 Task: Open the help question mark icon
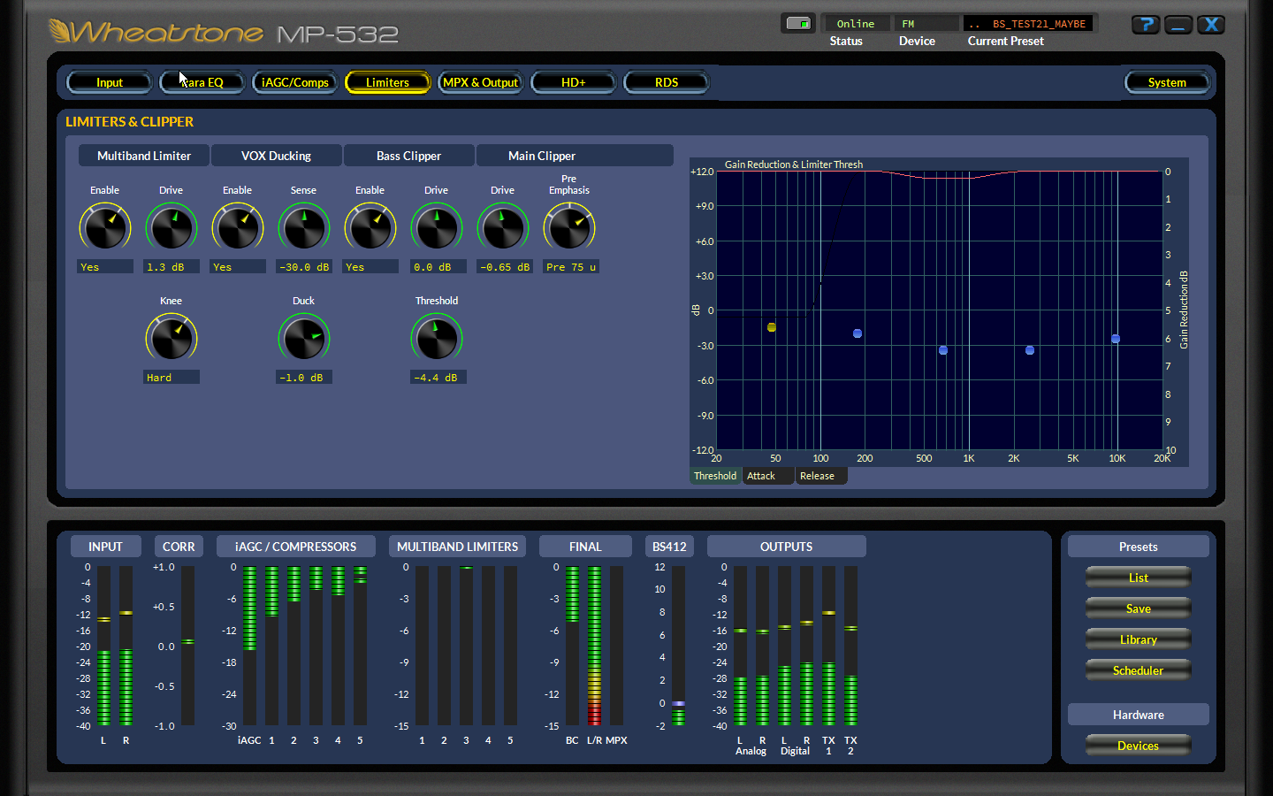(1146, 25)
